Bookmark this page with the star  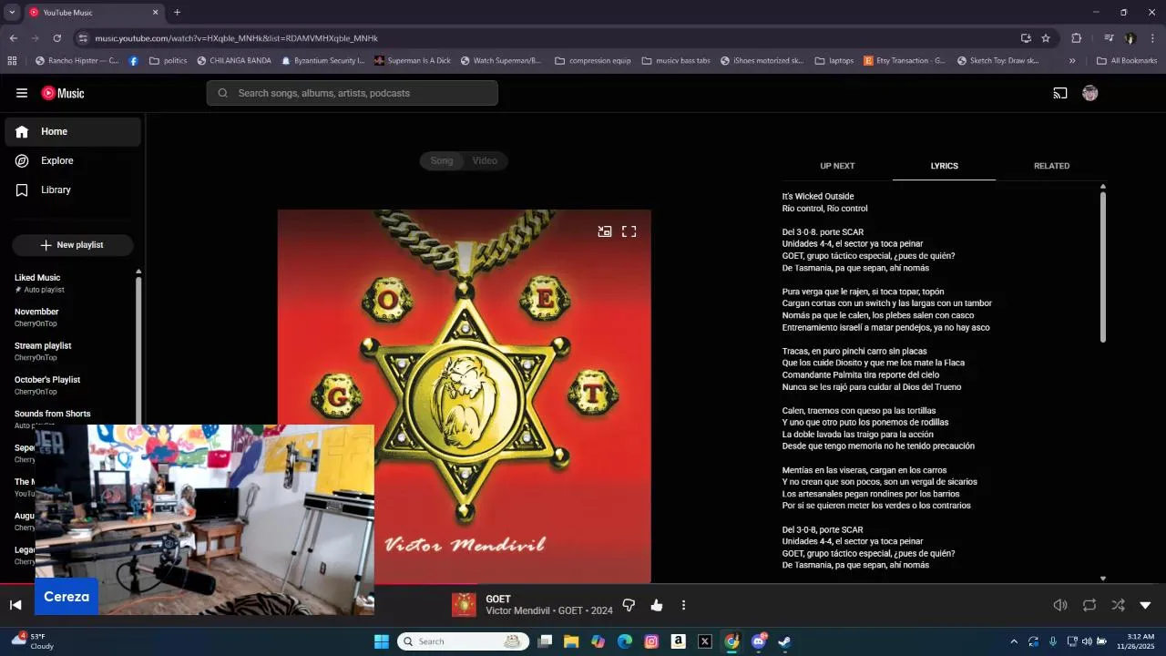pos(1046,38)
